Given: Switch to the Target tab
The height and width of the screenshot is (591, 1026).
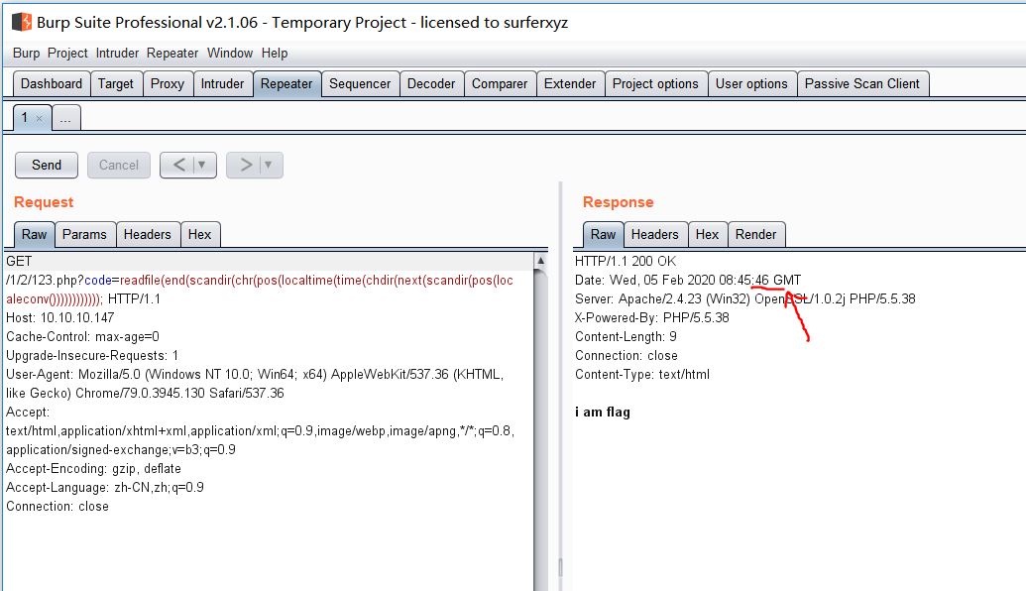Looking at the screenshot, I should pyautogui.click(x=116, y=83).
